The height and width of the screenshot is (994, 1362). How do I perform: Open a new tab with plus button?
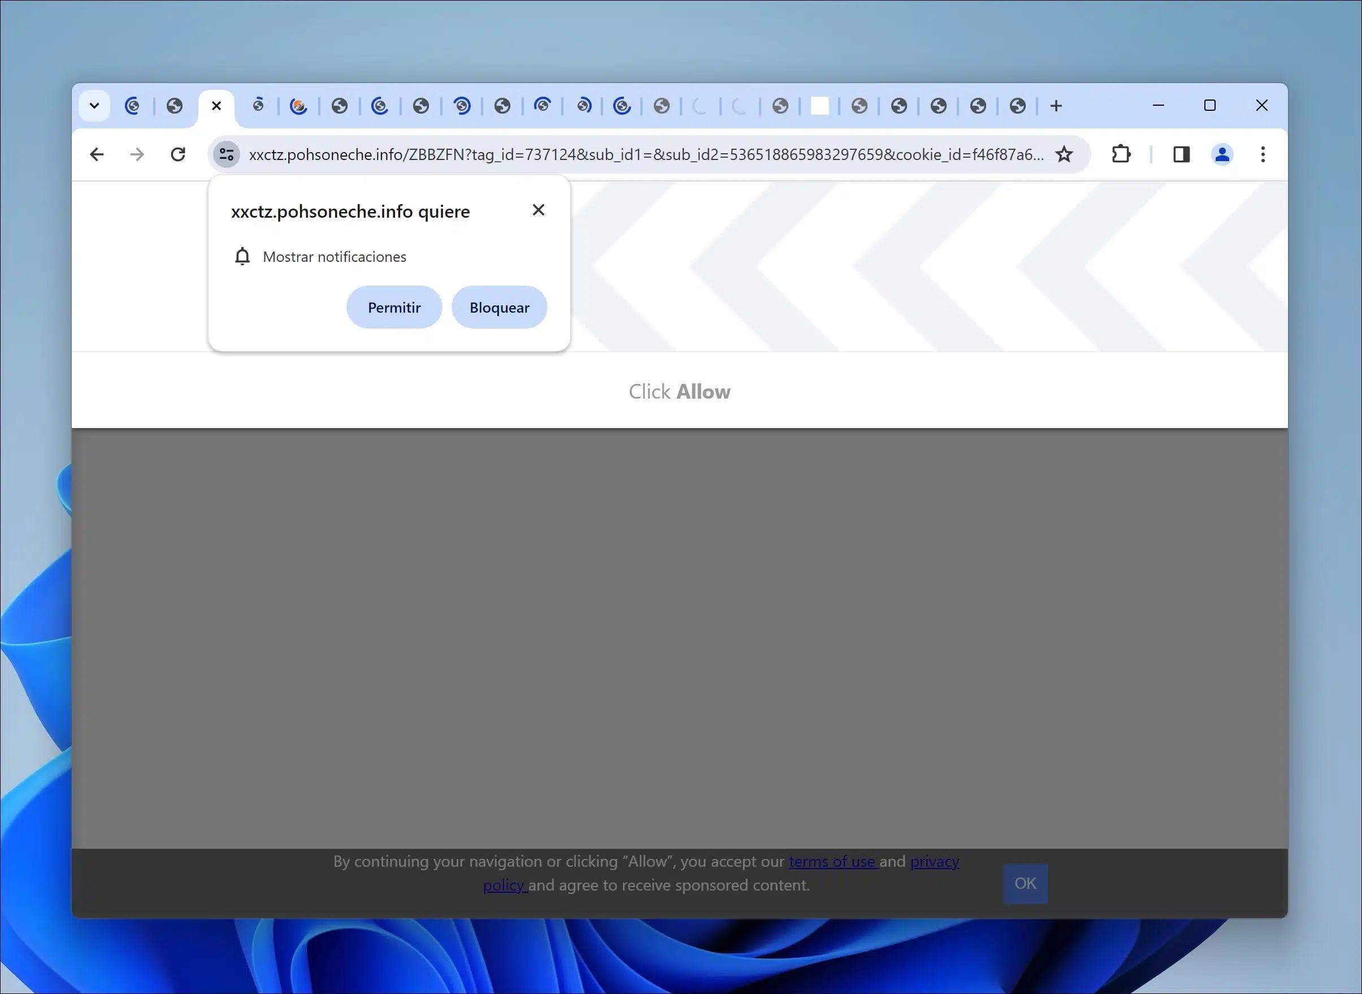pos(1056,106)
